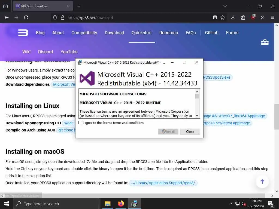279x209 pixels.
Task: Close the RPCS3 - Download tab
Action: [x=68, y=6]
